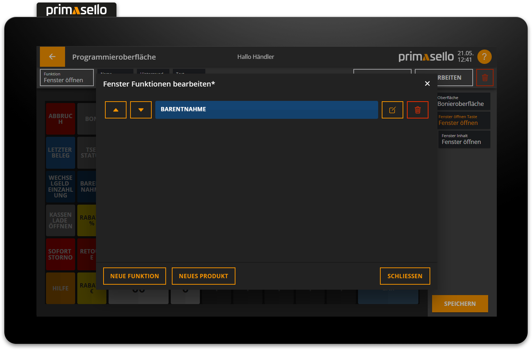Click the ABBRUCH tile
Image resolution: width=532 pixels, height=350 pixels.
60,119
